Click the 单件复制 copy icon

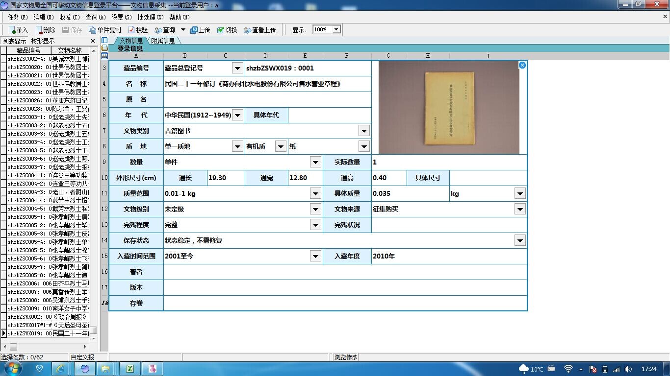(104, 30)
